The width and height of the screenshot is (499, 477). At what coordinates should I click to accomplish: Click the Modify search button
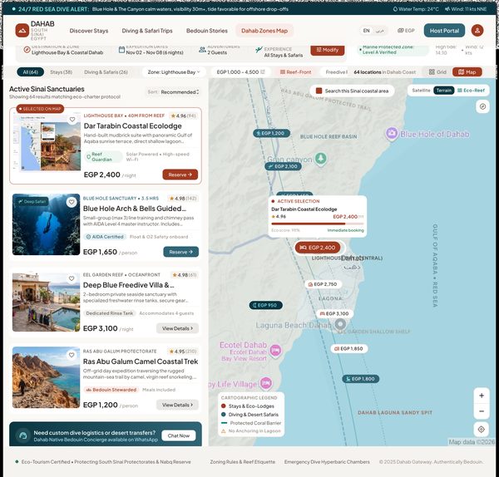328,50
